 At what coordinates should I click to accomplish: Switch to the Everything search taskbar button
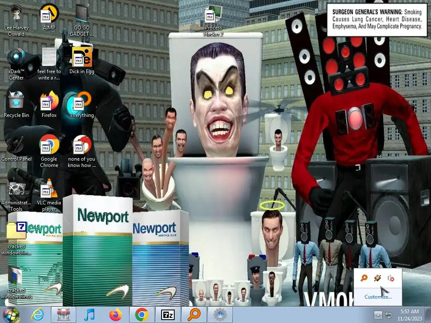pos(194,315)
